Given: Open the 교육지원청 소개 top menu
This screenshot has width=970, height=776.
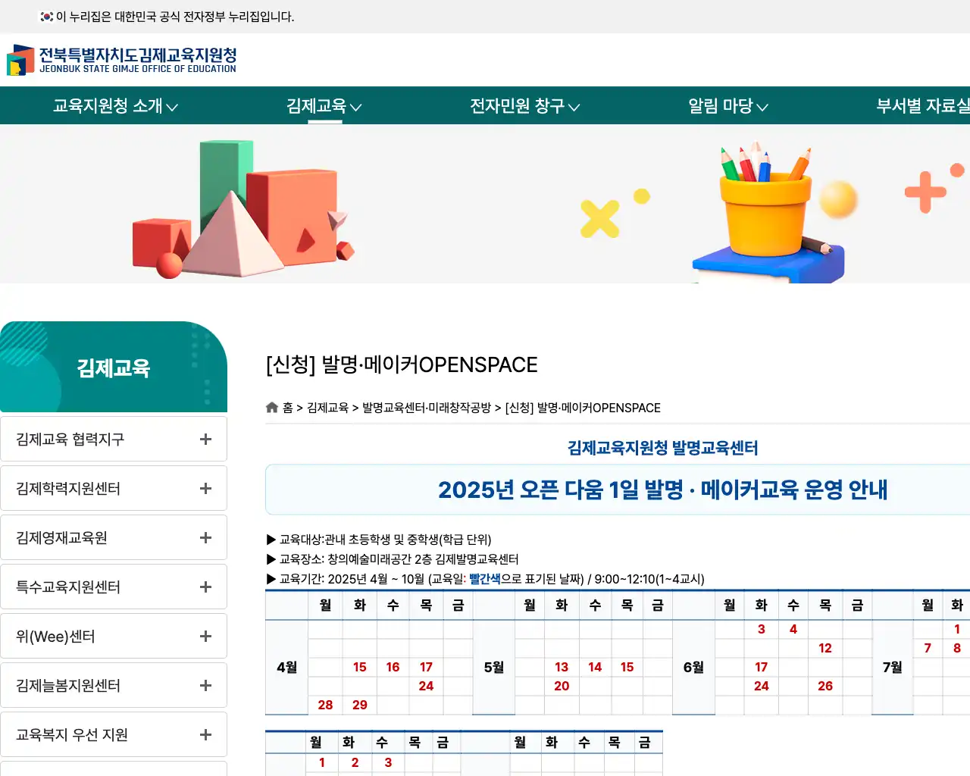Looking at the screenshot, I should (115, 106).
